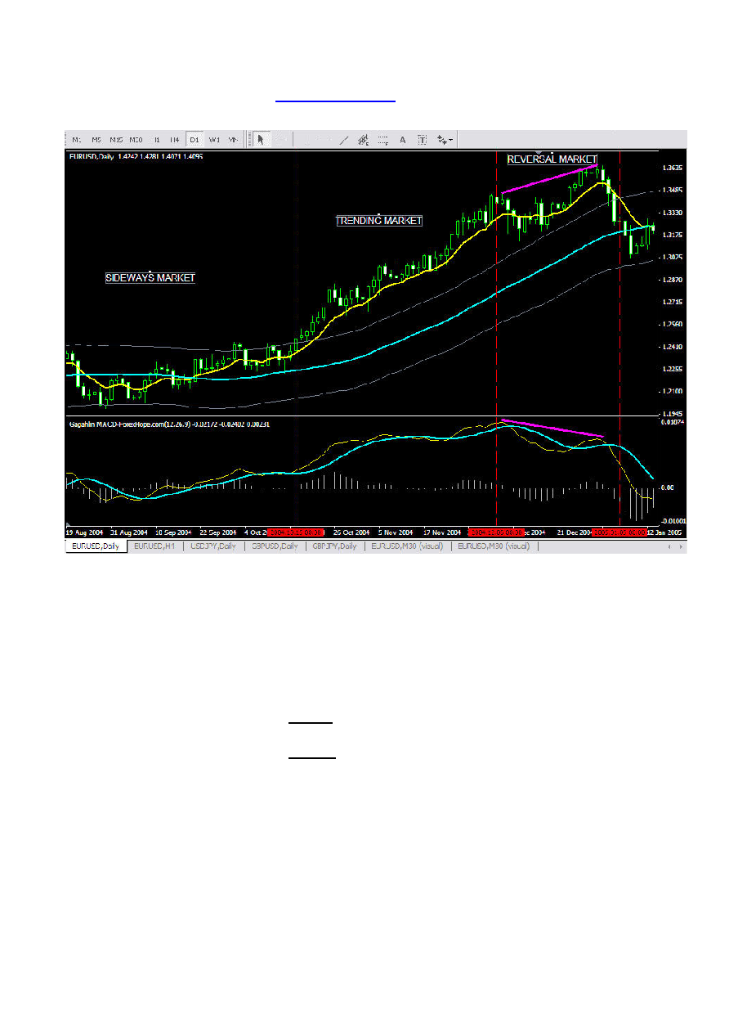Click the 1.2870 price axis label

coord(673,280)
